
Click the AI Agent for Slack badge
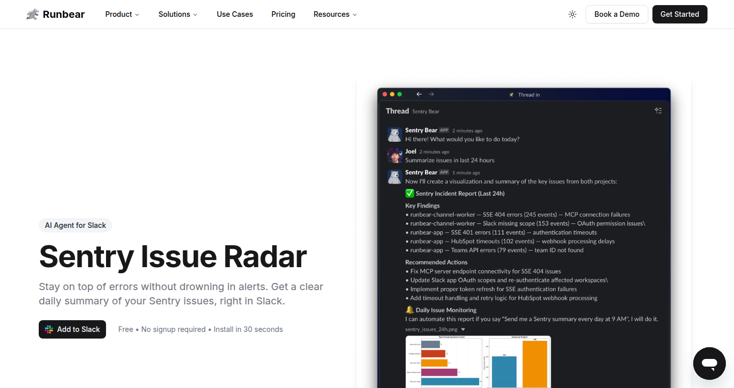tap(75, 225)
